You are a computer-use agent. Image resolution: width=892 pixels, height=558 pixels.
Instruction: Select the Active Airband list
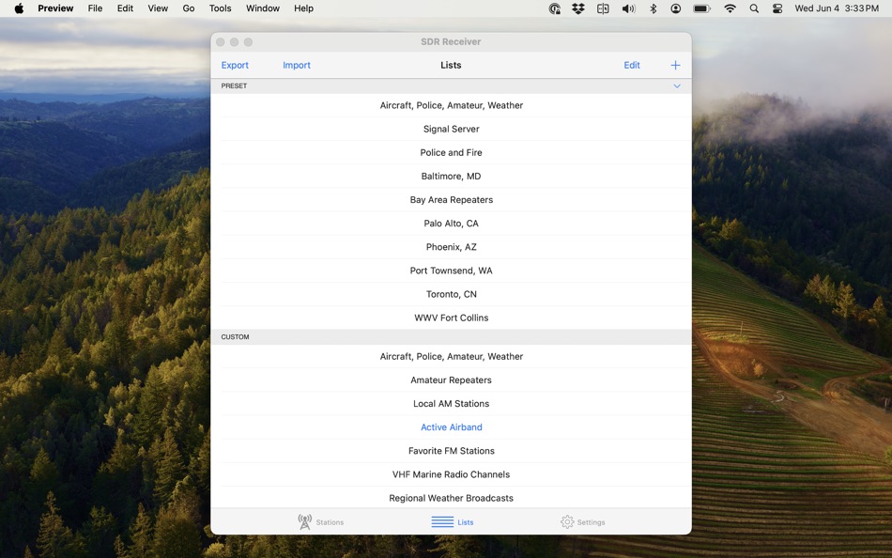(451, 427)
